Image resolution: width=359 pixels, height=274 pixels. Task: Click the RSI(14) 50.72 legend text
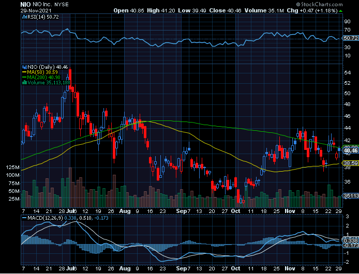tap(43, 17)
